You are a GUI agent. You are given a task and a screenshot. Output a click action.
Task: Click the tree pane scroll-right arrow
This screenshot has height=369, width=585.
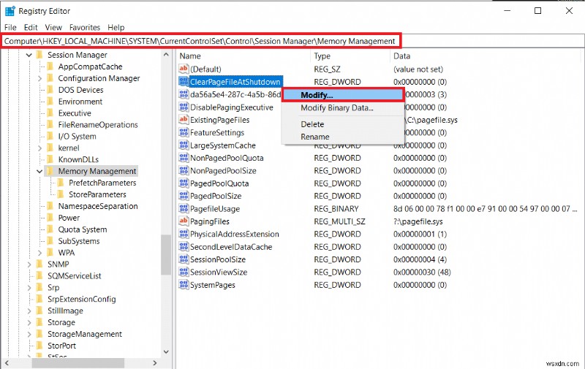coord(155,362)
